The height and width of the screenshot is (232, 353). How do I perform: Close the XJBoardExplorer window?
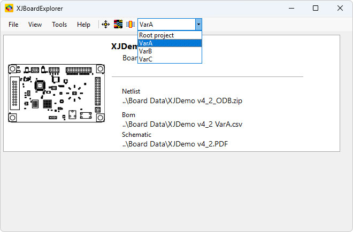pyautogui.click(x=340, y=9)
